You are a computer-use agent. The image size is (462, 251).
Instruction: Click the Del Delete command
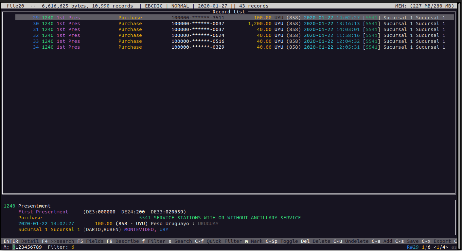[x=315, y=241]
